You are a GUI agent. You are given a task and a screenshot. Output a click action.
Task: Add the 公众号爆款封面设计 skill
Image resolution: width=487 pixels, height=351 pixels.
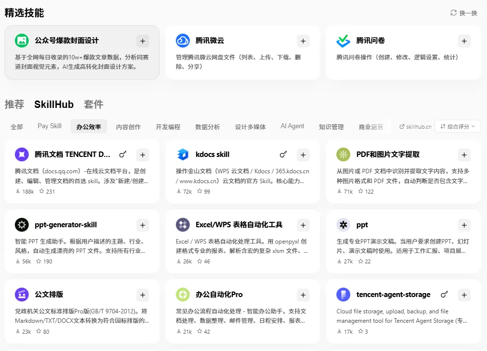(143, 41)
